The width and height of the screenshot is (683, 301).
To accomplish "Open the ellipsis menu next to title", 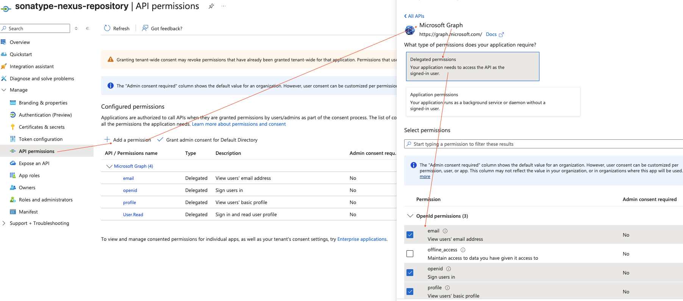I will [223, 6].
